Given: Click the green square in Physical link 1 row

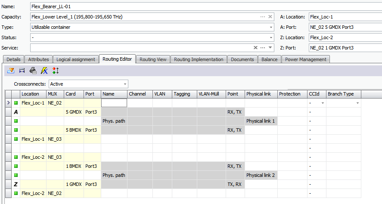Looking at the screenshot, I should (16, 121).
